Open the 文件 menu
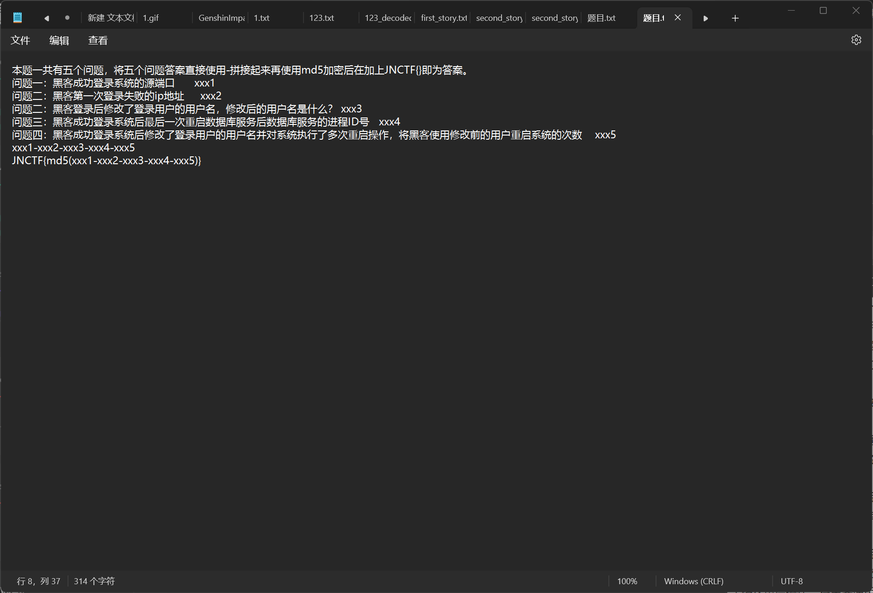The width and height of the screenshot is (873, 593). click(20, 40)
